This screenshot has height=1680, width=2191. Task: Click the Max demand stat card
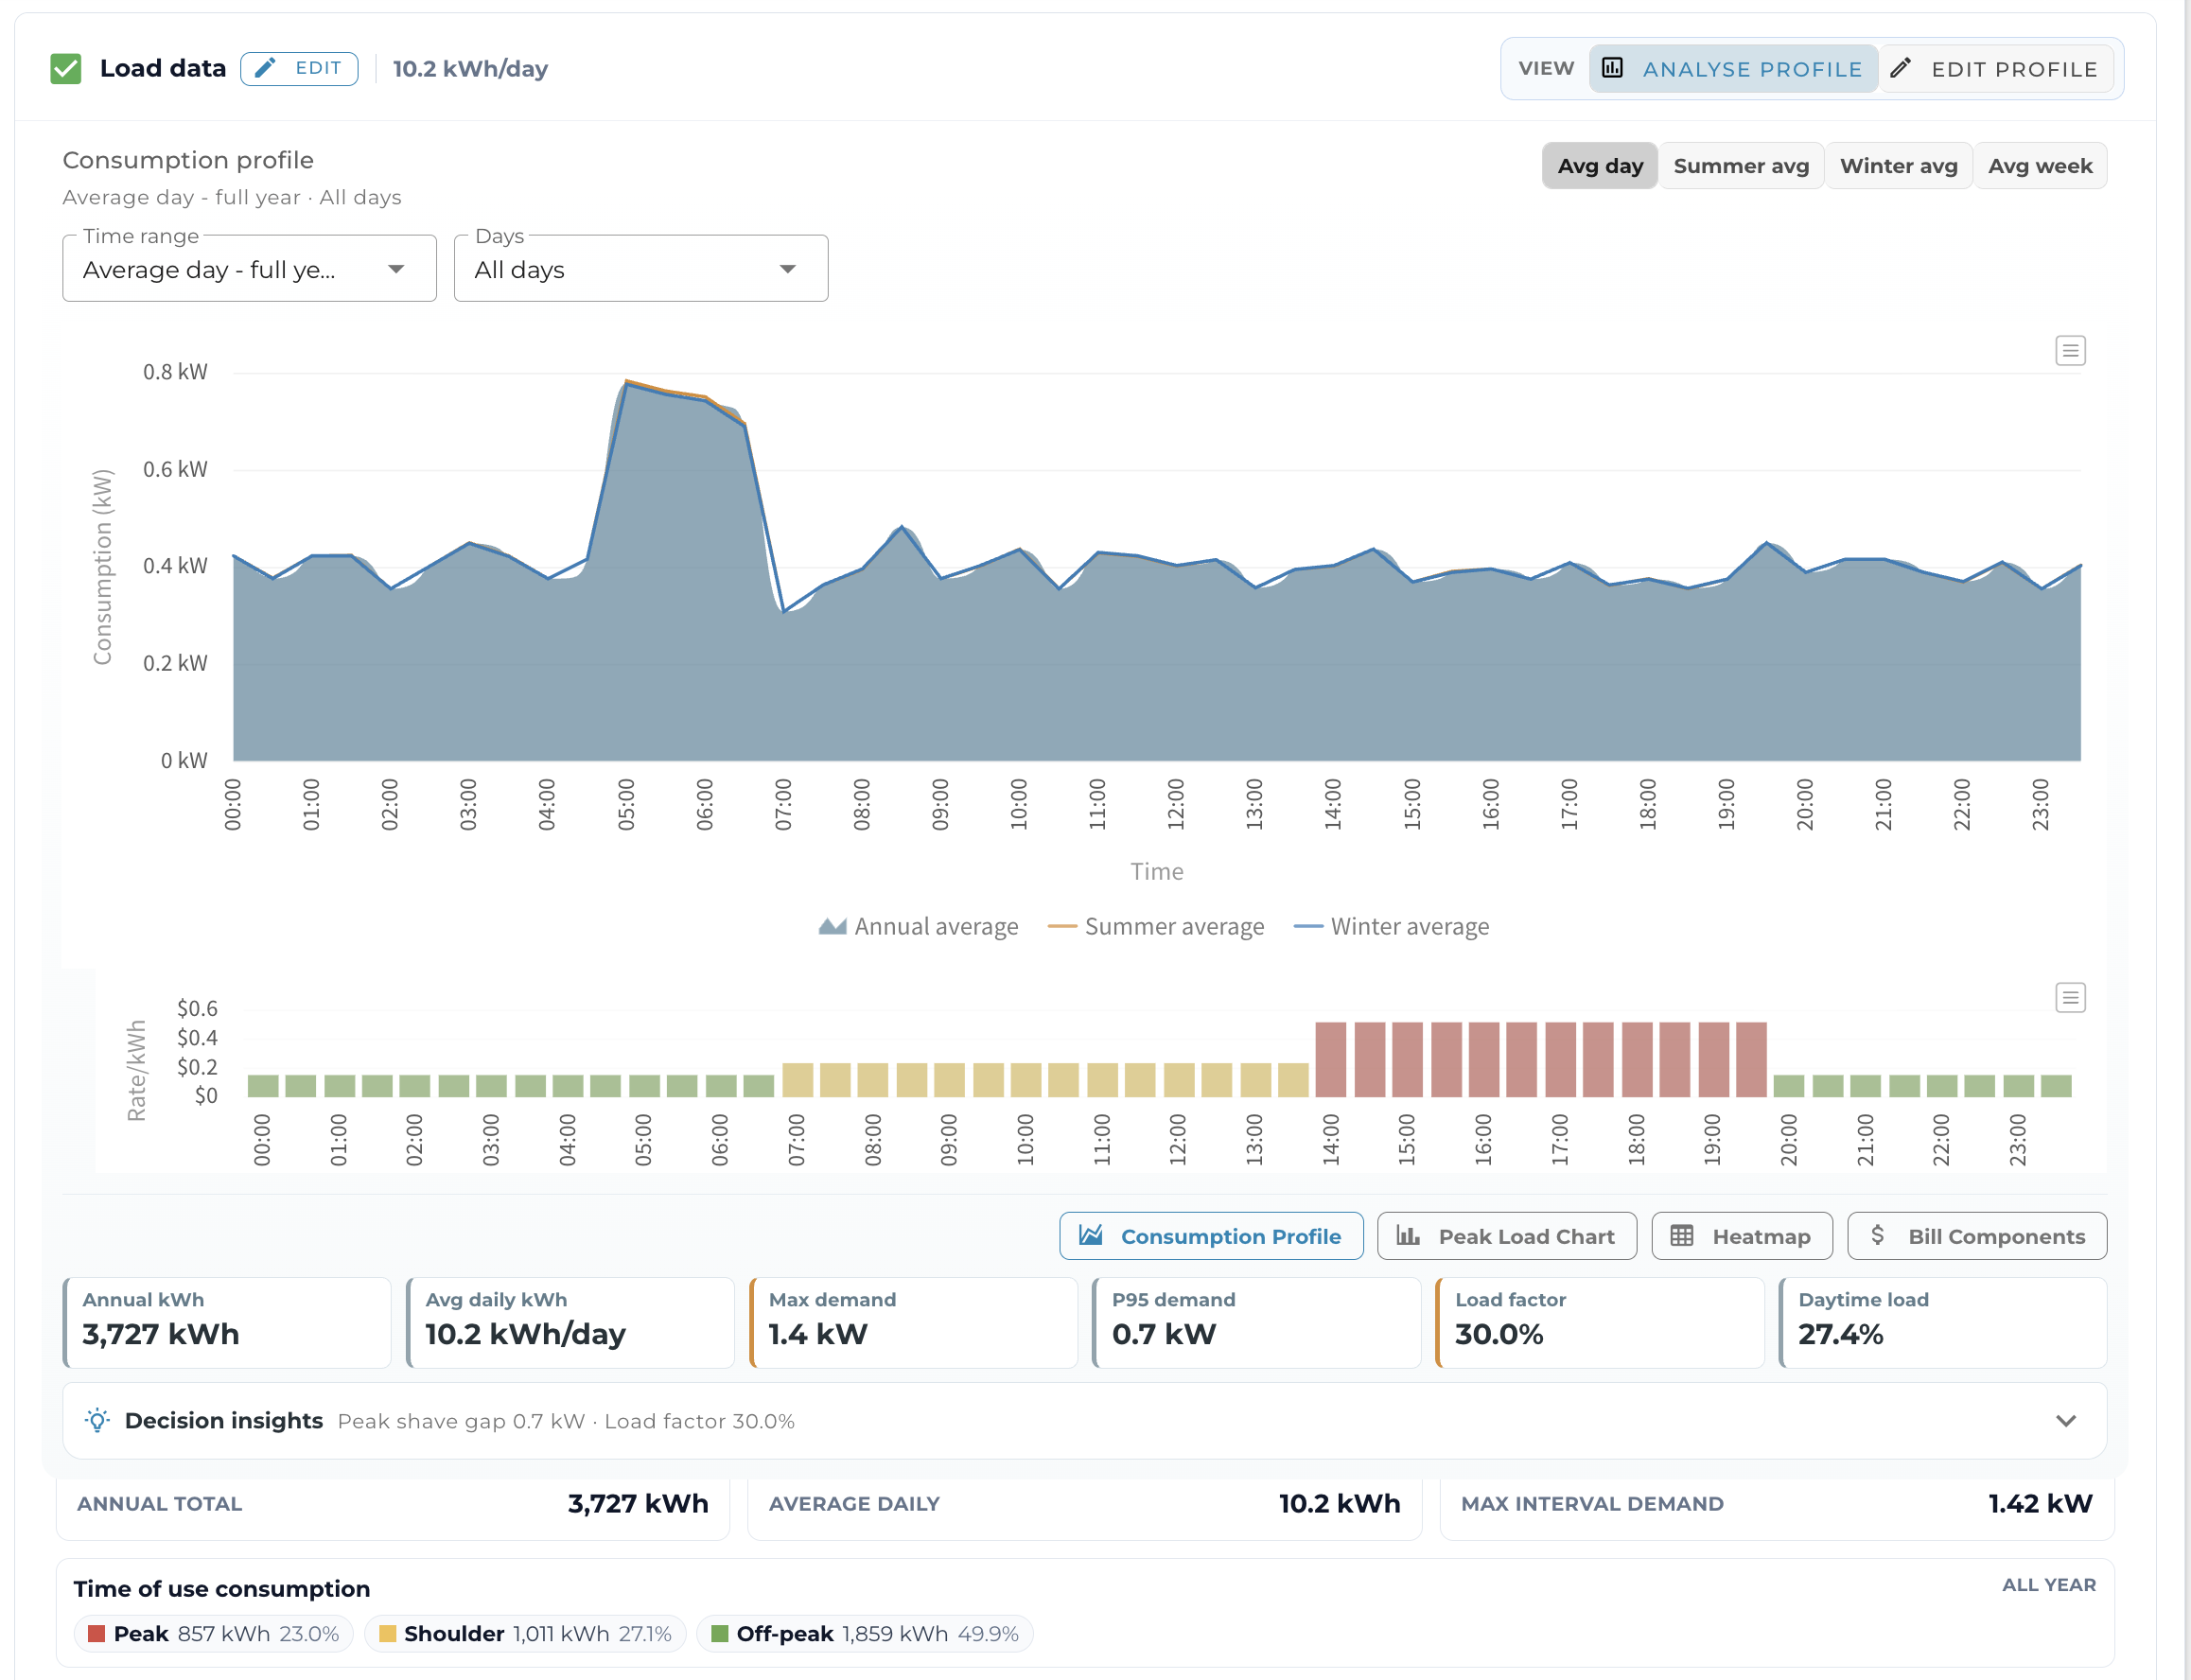tap(913, 1322)
